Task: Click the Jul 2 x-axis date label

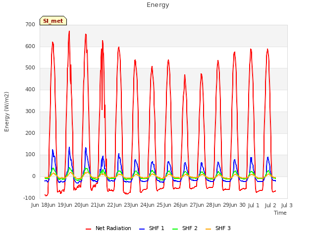Action: pos(270,205)
